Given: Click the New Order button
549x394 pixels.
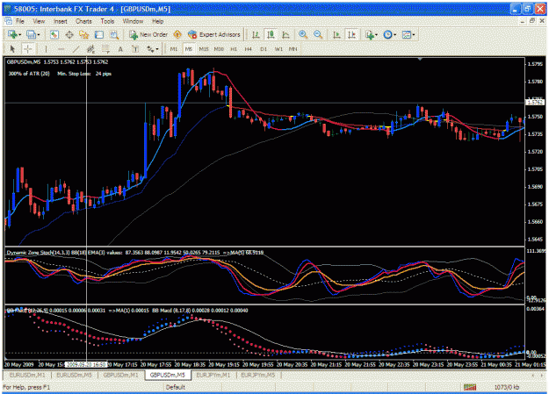Looking at the screenshot, I should click(x=148, y=34).
